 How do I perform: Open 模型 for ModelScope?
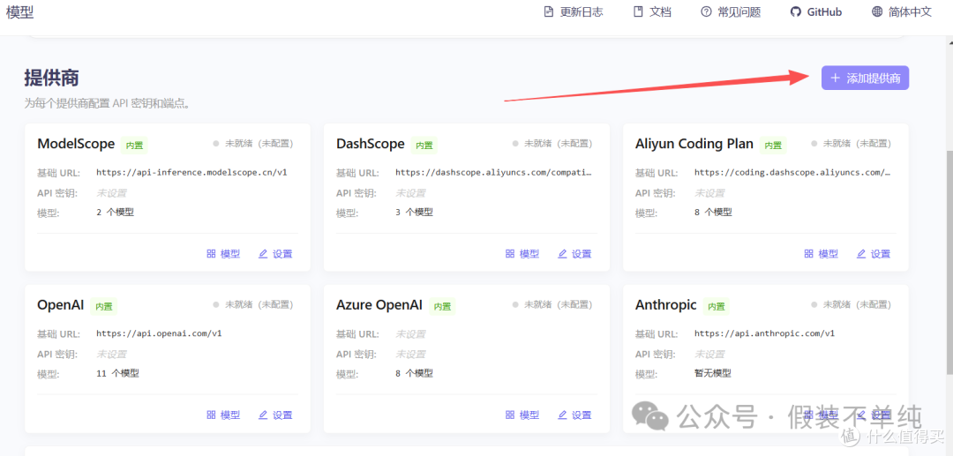pyautogui.click(x=223, y=254)
